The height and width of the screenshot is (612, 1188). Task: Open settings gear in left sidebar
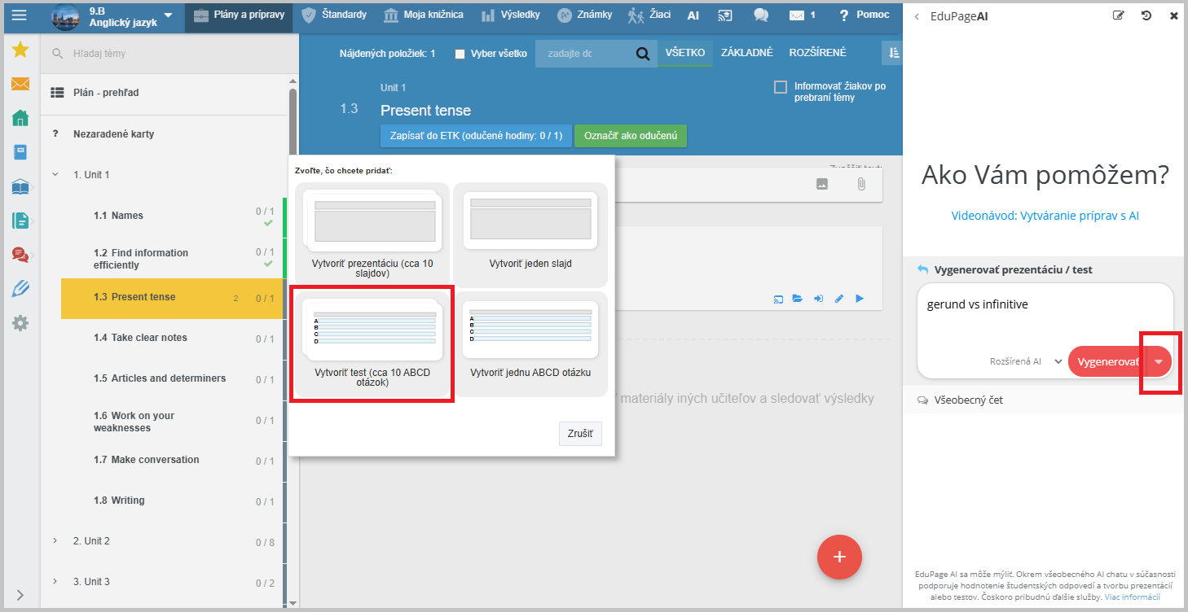coord(20,323)
